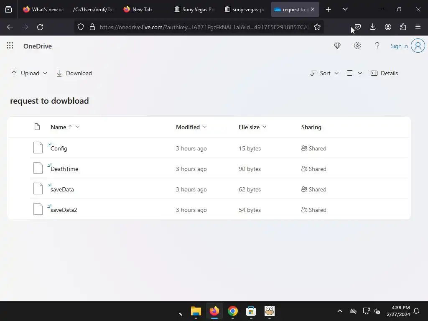
Task: Open OneDrive settings gear
Action: tap(357, 46)
